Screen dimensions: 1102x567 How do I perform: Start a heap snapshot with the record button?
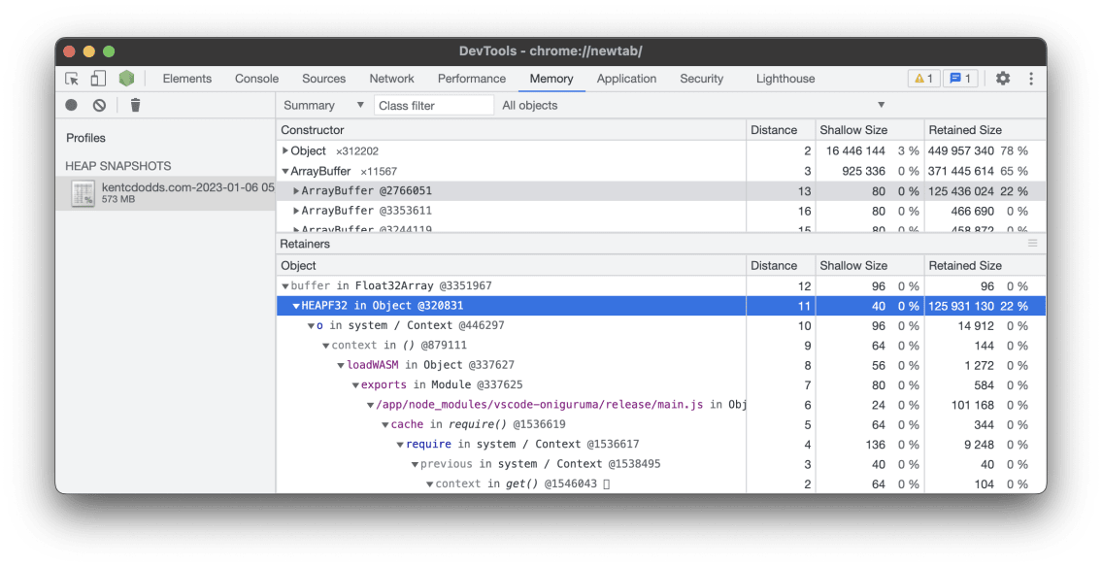click(71, 106)
